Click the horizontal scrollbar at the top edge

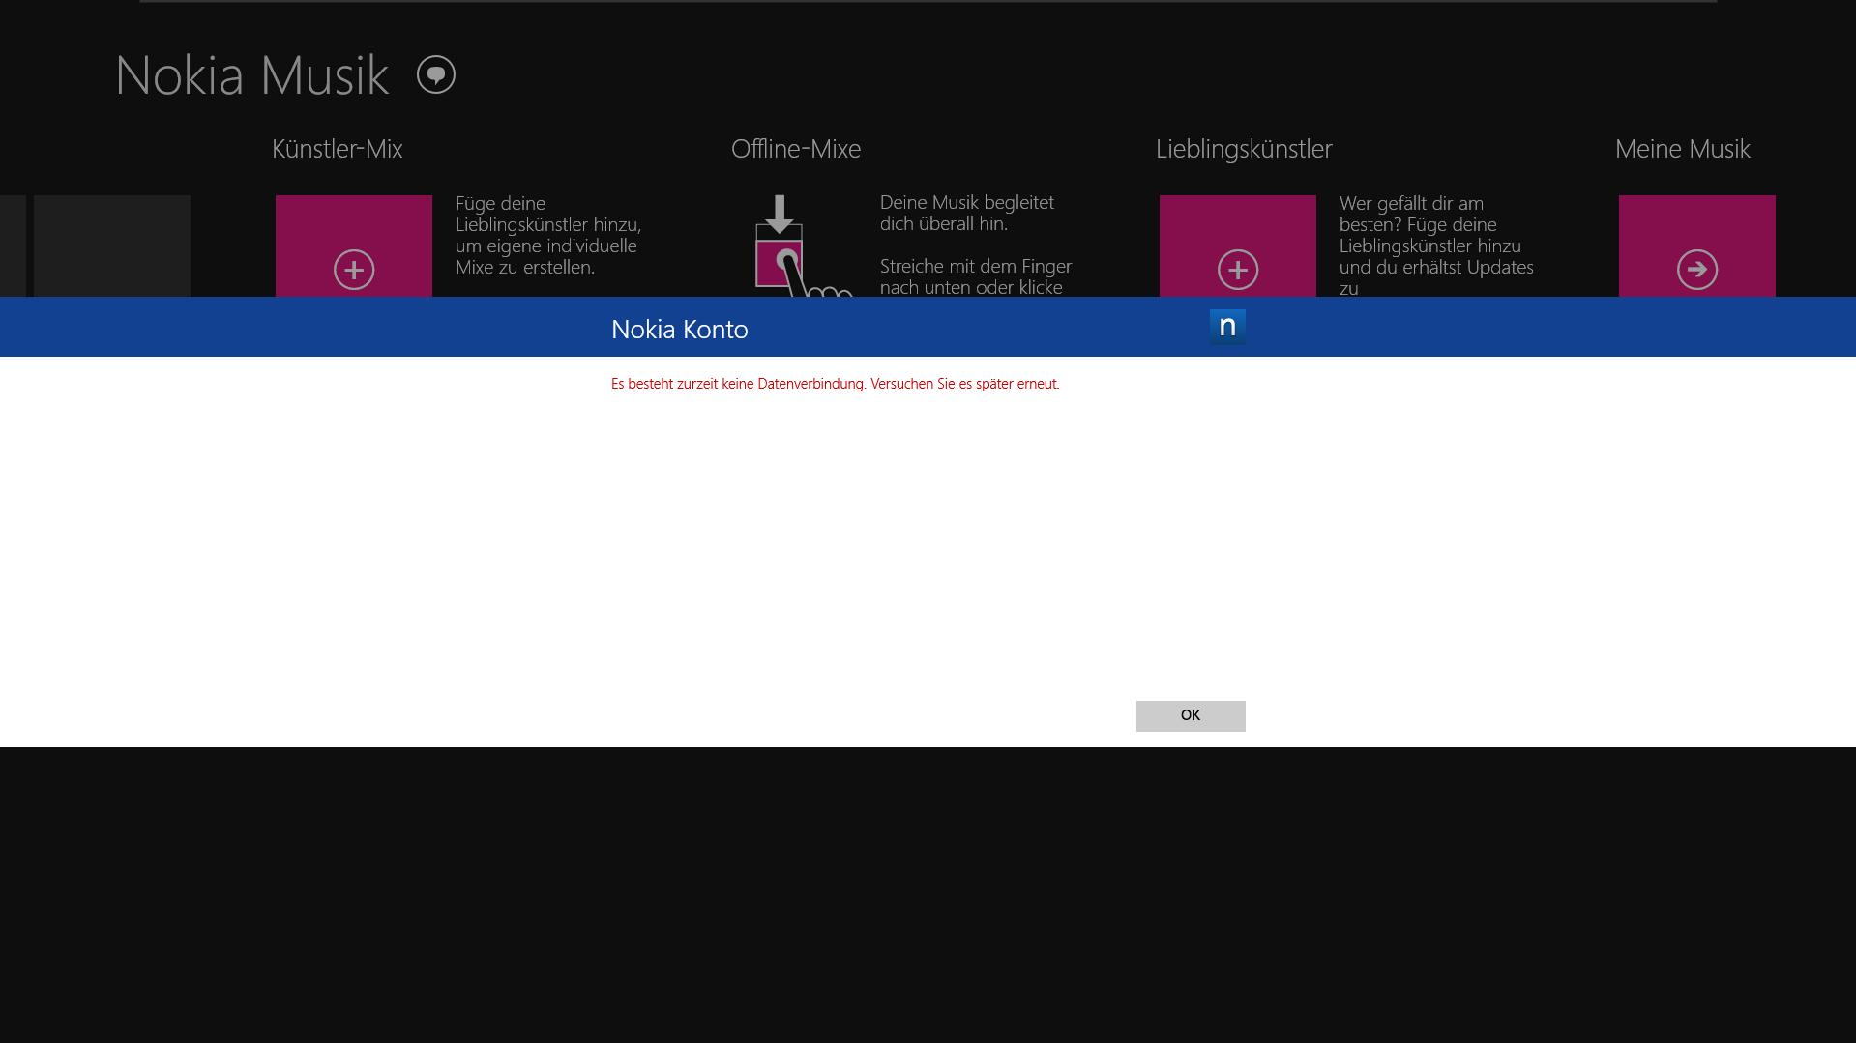point(928,2)
